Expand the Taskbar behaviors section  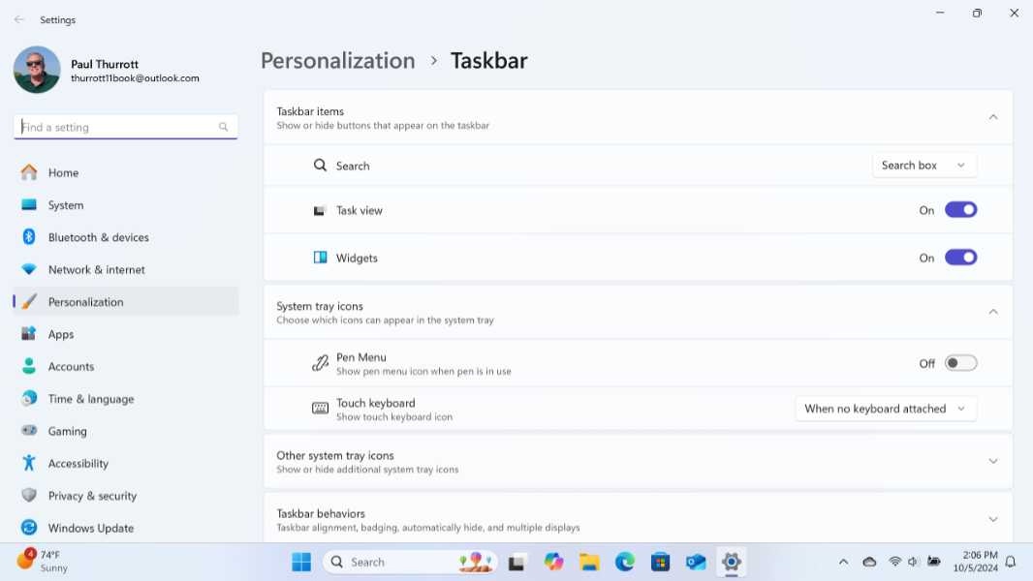coord(993,519)
